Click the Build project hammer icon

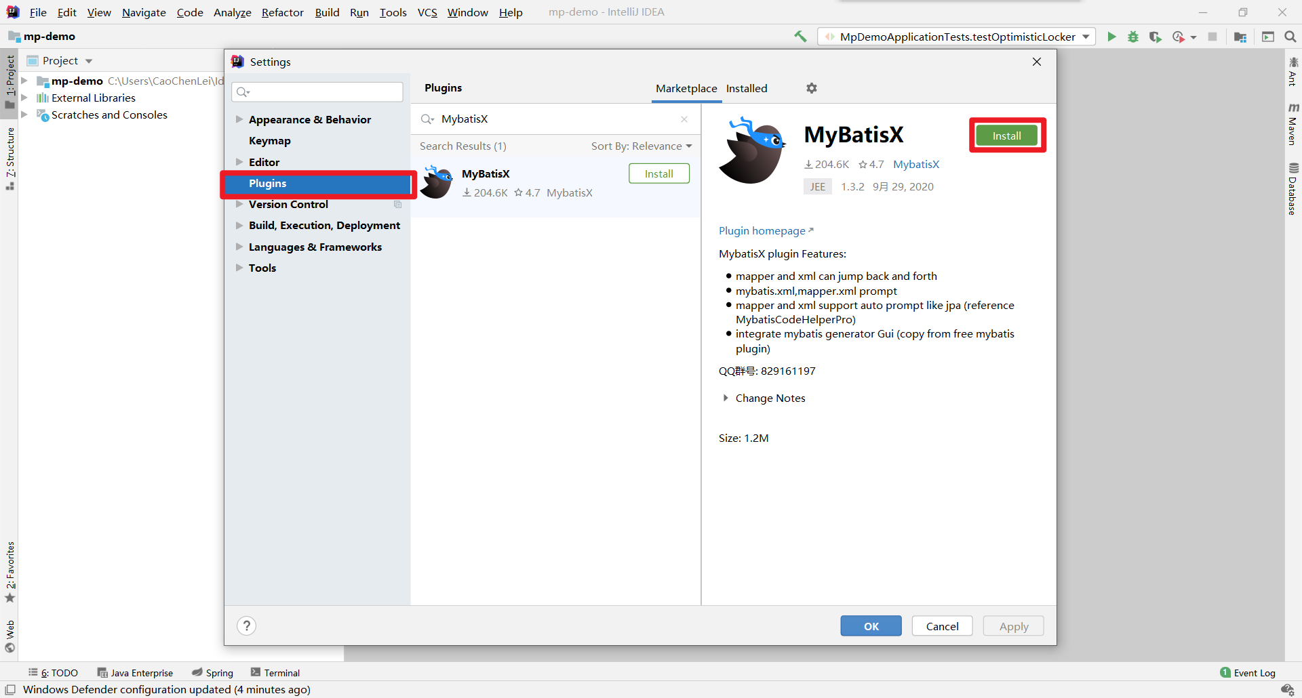point(800,37)
